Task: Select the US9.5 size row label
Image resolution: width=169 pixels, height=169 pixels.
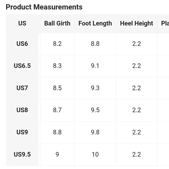Action: 22,154
